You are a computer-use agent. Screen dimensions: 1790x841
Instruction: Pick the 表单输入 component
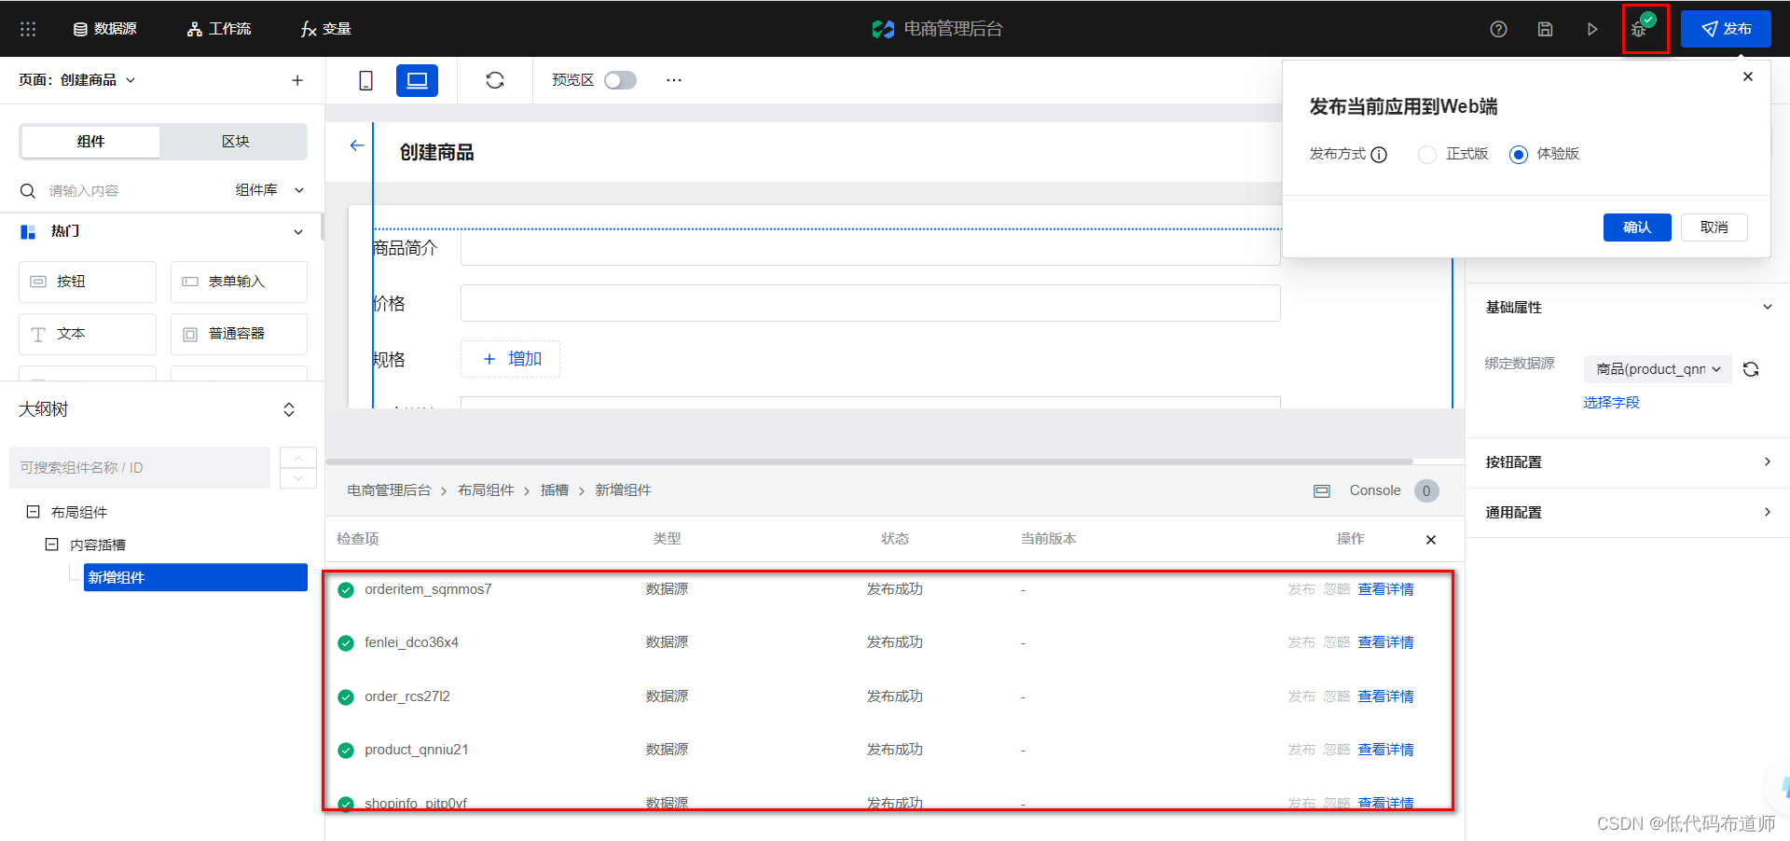point(239,282)
